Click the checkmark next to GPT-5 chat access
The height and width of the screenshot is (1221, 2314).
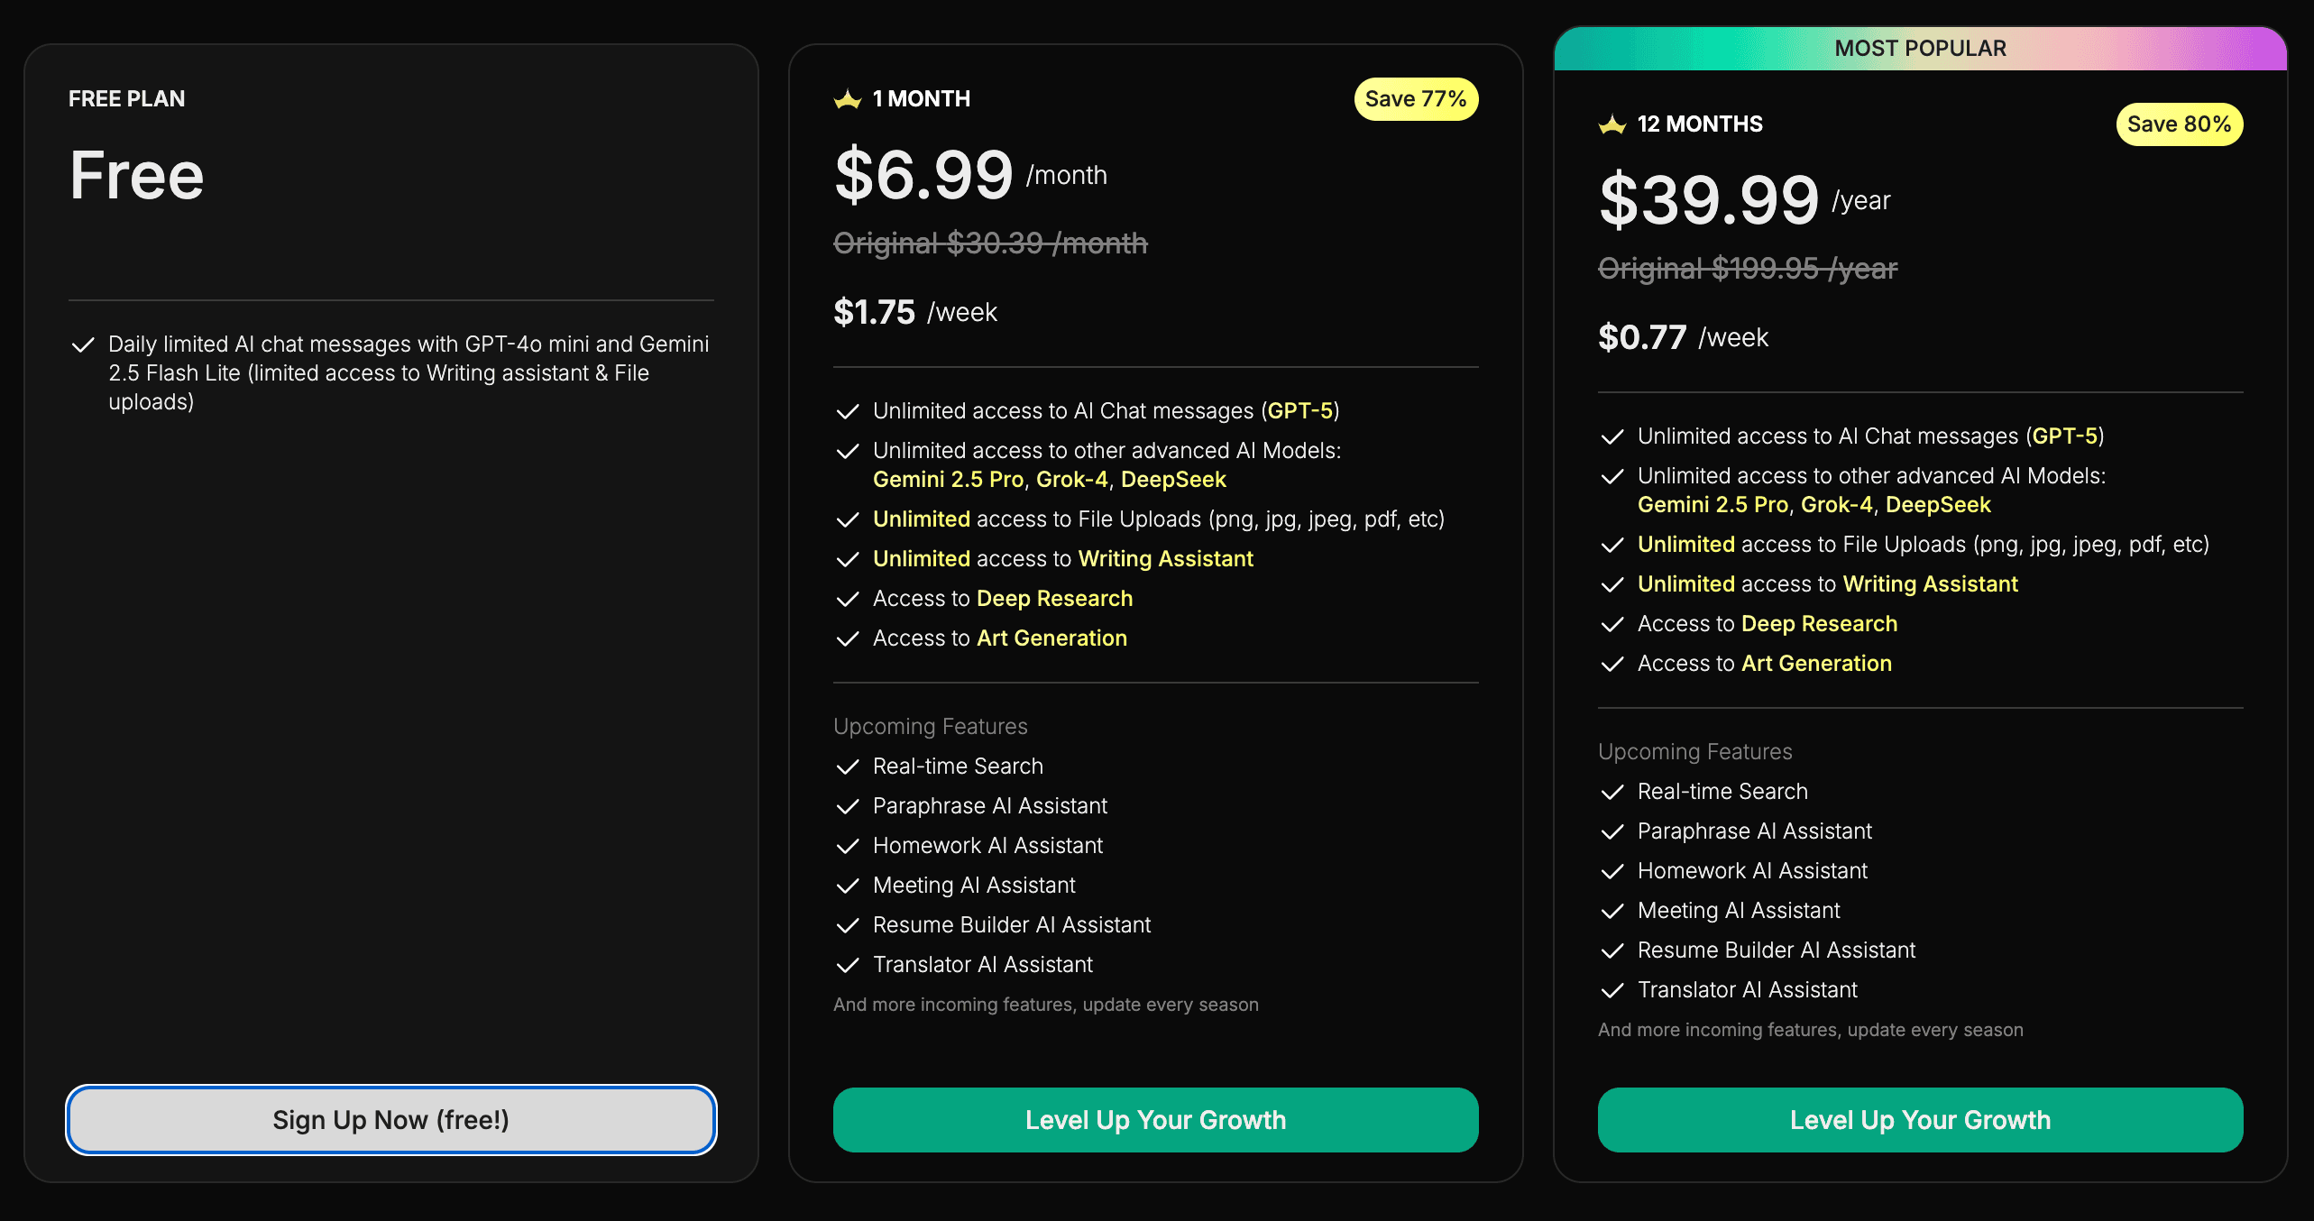click(x=849, y=411)
